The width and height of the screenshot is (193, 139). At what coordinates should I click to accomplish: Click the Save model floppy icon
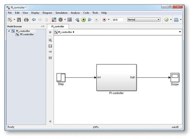[x=19, y=20]
